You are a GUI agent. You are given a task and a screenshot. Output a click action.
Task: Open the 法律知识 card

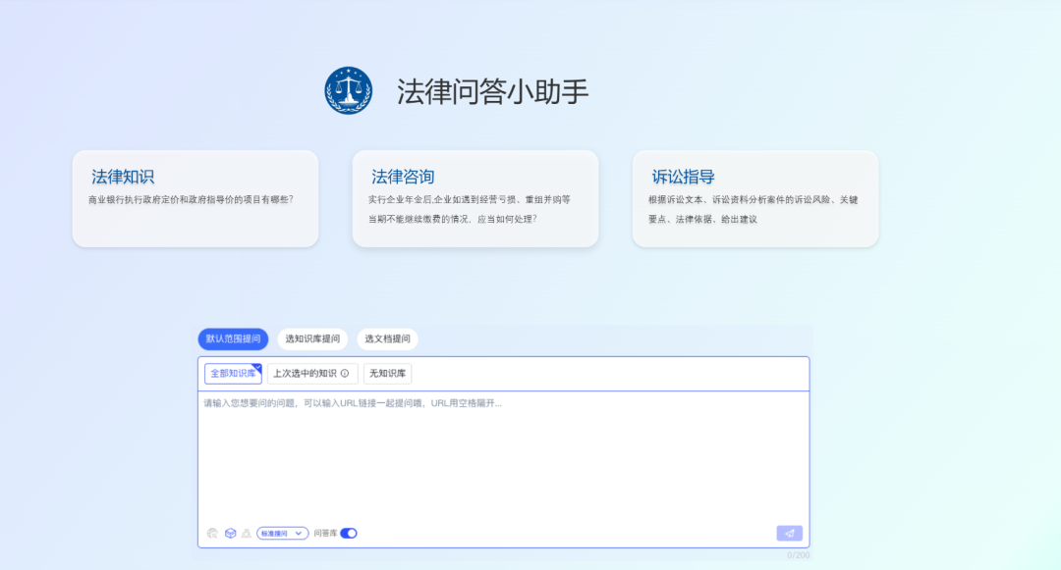195,198
